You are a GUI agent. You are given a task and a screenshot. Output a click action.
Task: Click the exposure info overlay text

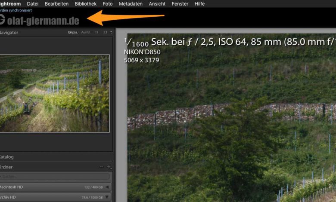(x=230, y=42)
